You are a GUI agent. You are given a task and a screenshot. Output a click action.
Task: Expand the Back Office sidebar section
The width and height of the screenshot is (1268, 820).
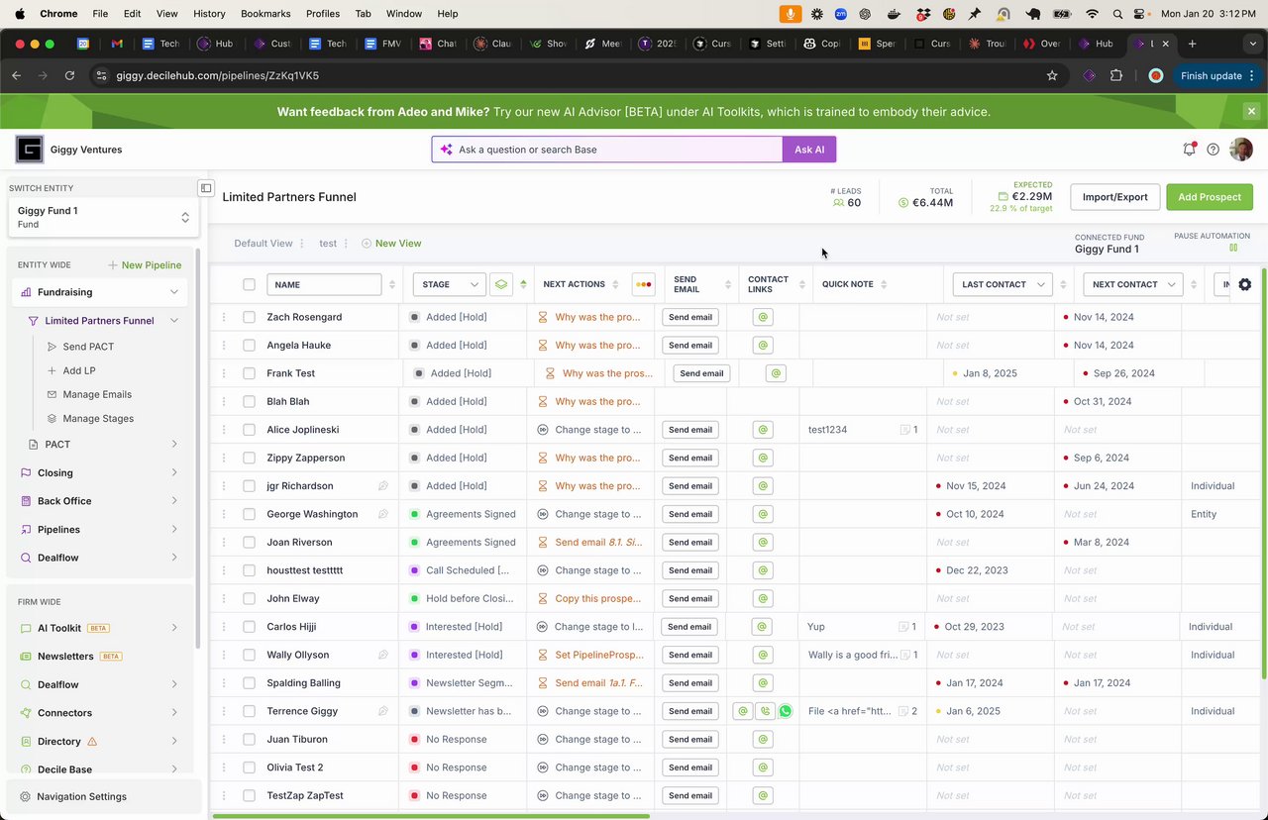174,501
